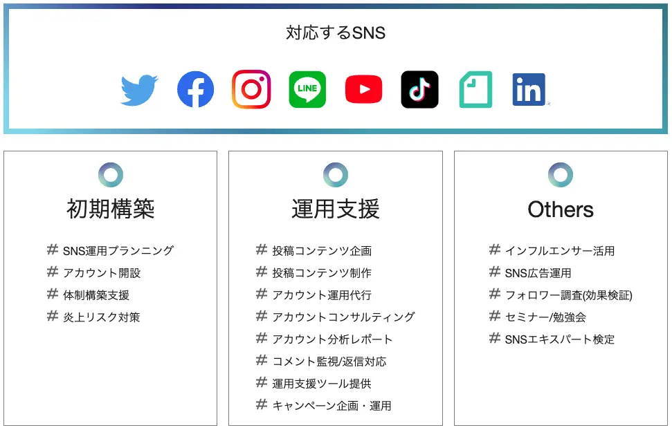Select the #SNSエキスパート検定 tag
Viewport: 672px width, 430px height.
tap(552, 339)
